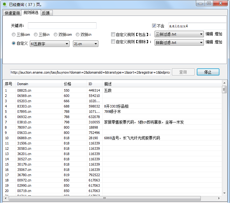The image size is (230, 210).
Task: Click the horizontal scrollbar left arrow
Action: (x=6, y=198)
